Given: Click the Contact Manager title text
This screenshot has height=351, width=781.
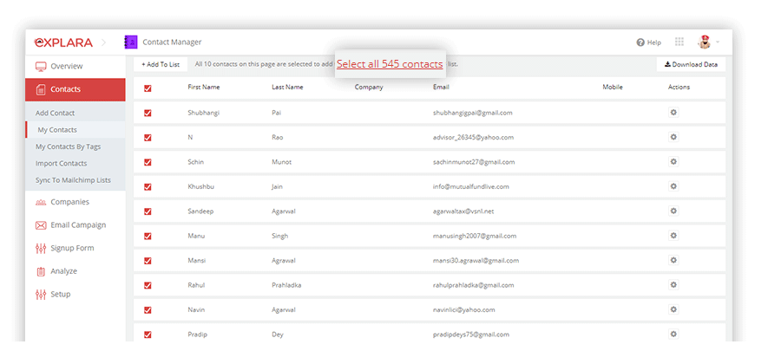Looking at the screenshot, I should click(x=172, y=42).
